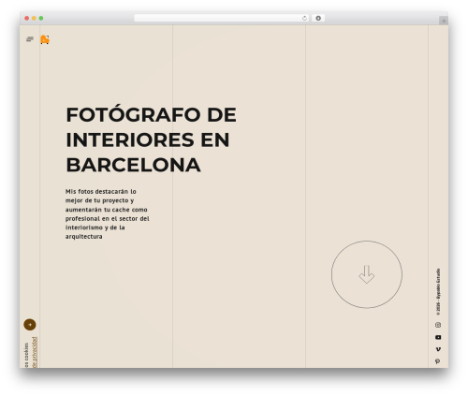Click the red close window dot
Viewport: 468px width, 396px height.
(27, 19)
